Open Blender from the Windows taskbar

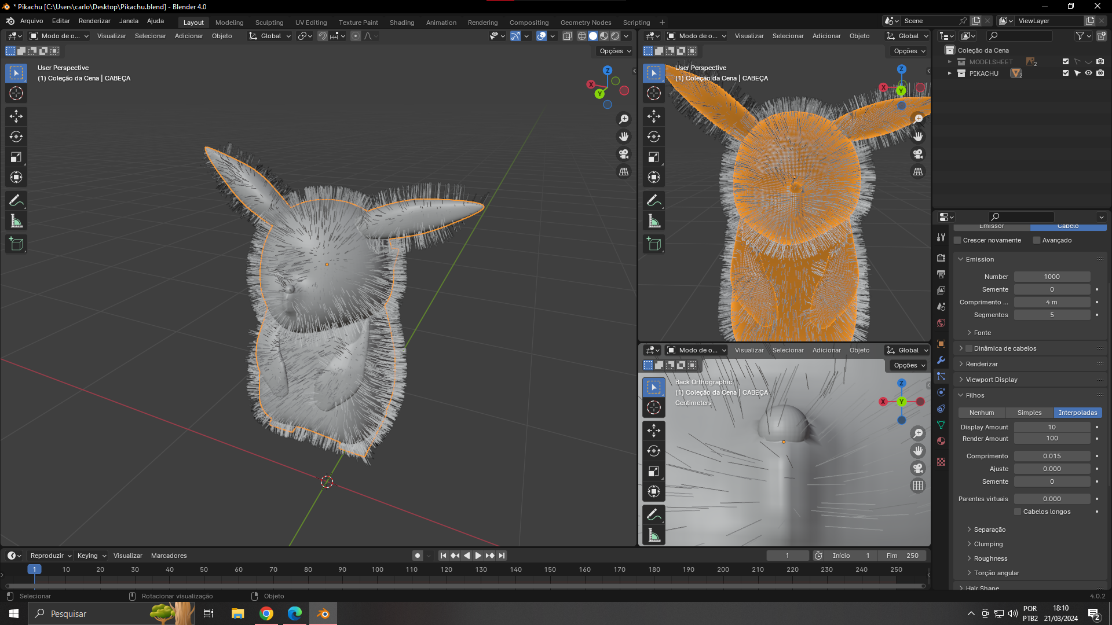pos(323,613)
